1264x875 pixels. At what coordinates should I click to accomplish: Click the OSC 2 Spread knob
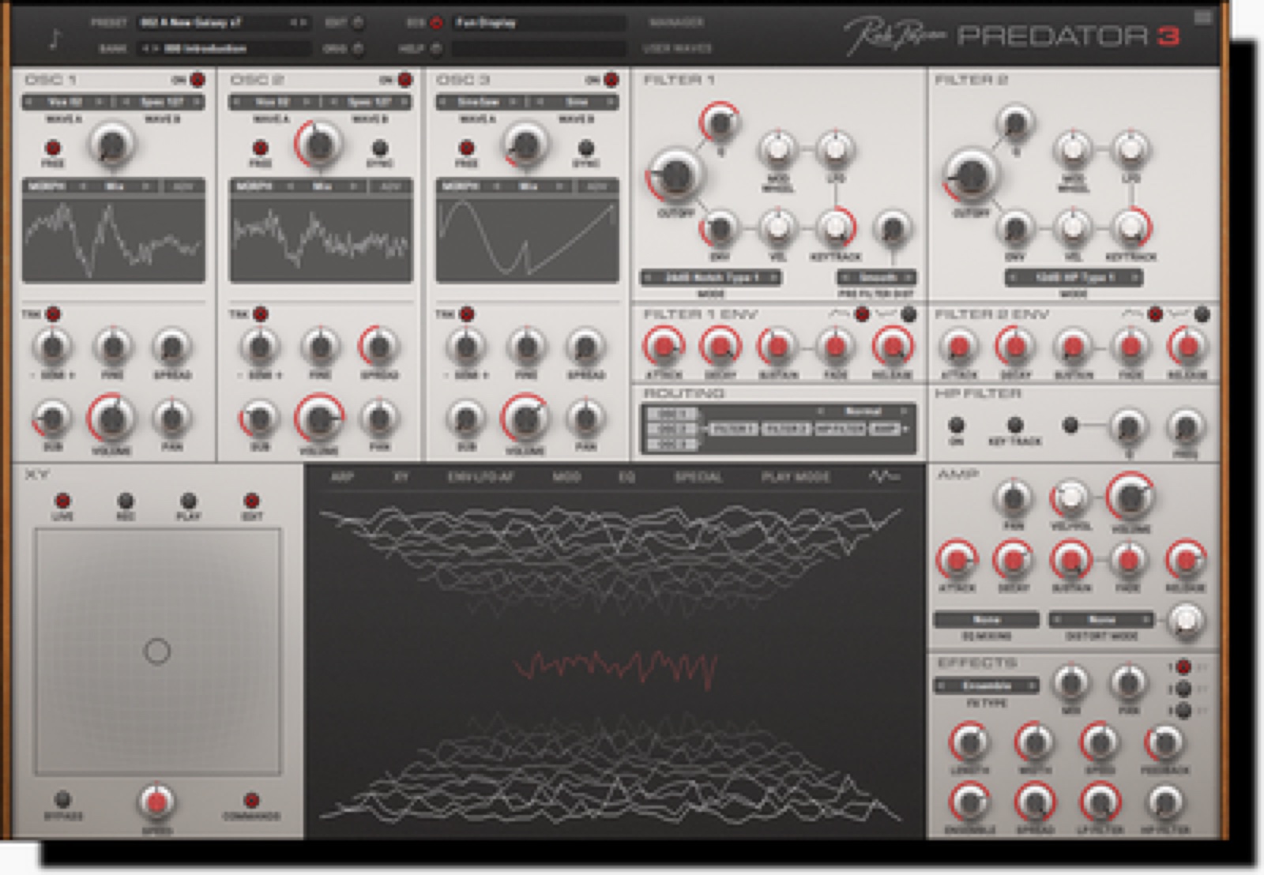click(378, 346)
